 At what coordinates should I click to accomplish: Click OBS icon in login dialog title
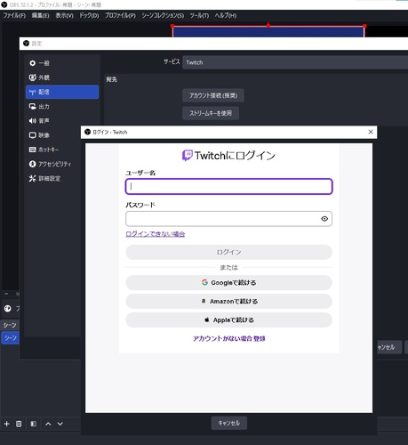[x=87, y=132]
